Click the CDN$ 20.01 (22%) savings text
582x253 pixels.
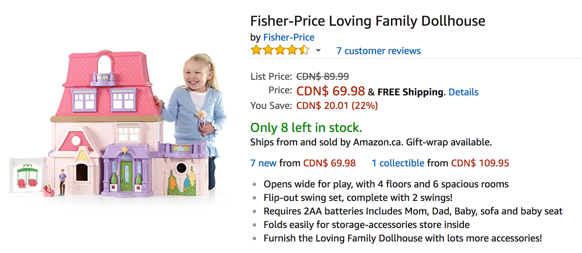pyautogui.click(x=337, y=106)
